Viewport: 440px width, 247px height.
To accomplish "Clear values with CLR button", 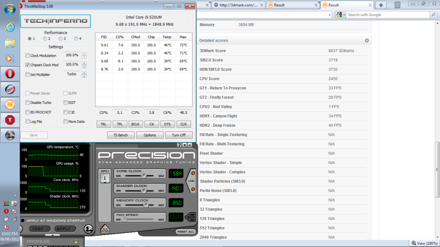I will tap(184, 124).
